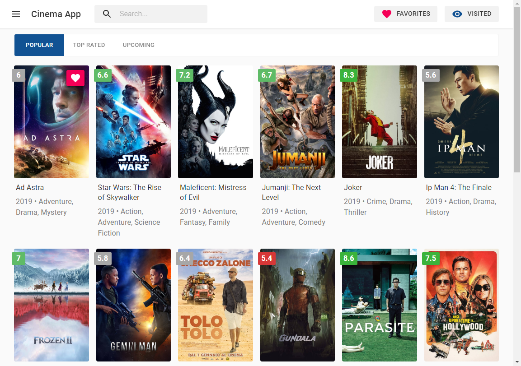Click the vertical page scrollbar thumb
This screenshot has width=521, height=366.
click(x=517, y=90)
